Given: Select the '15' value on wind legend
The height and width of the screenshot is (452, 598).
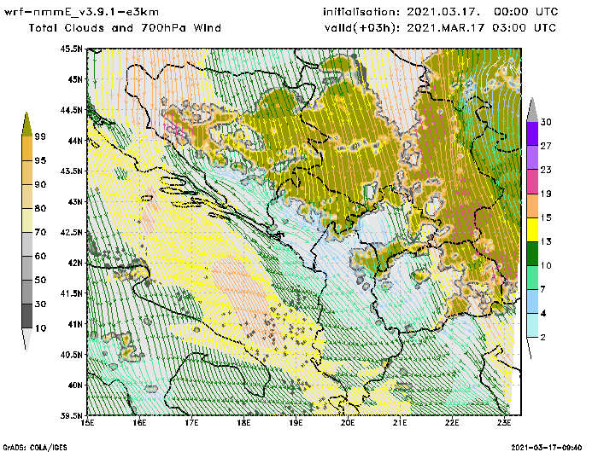Looking at the screenshot, I should point(546,217).
